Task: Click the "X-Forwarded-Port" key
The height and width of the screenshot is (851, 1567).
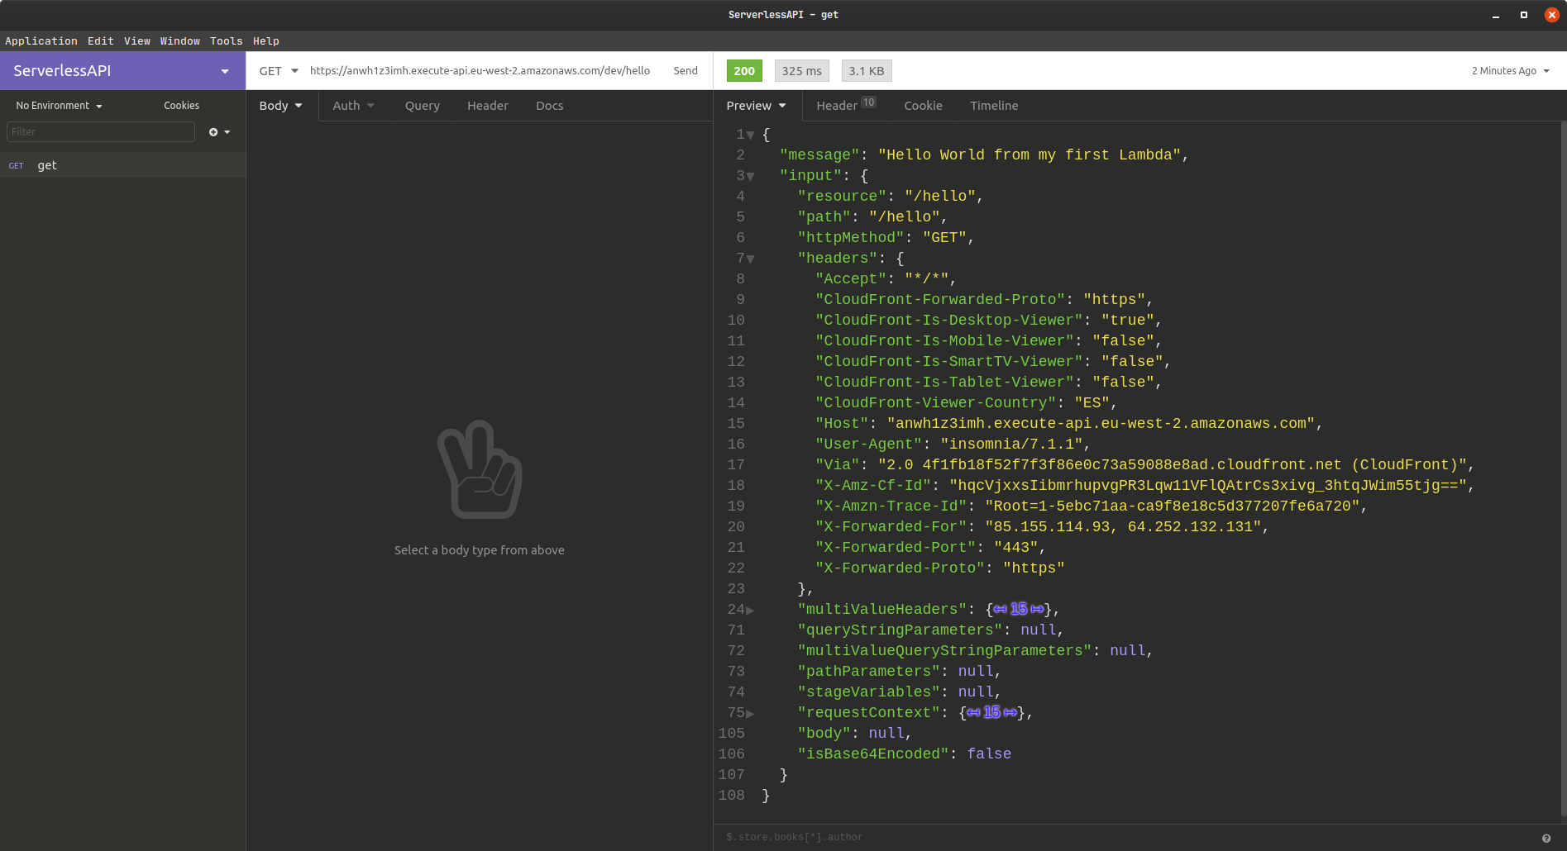Action: 896,548
